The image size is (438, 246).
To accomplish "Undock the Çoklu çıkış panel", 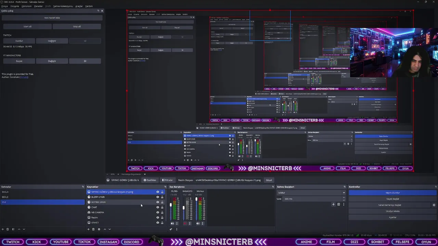I will pos(98,11).
